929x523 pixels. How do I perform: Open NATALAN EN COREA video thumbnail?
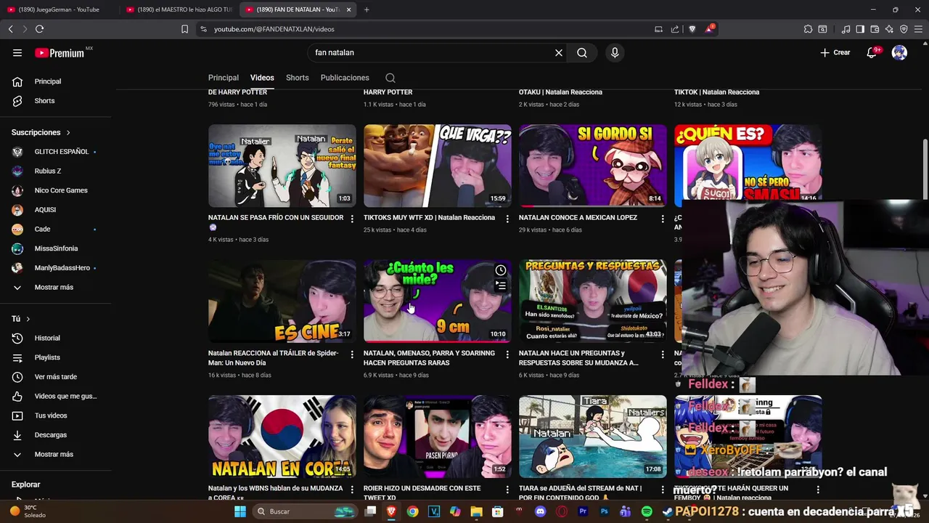tap(282, 437)
